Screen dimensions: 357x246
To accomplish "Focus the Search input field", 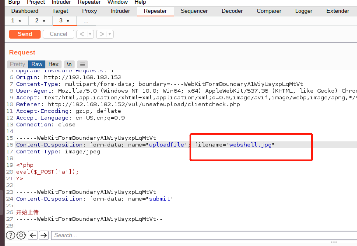I will (204, 235).
